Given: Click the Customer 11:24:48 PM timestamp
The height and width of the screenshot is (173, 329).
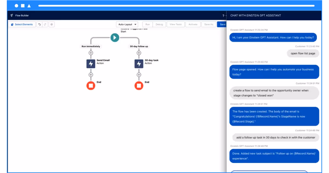Looking at the screenshot, I should tap(307, 131).
